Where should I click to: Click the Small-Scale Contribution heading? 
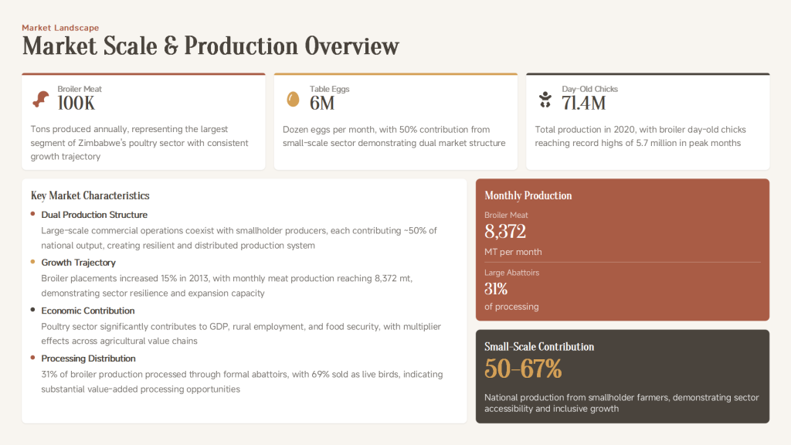pos(539,347)
